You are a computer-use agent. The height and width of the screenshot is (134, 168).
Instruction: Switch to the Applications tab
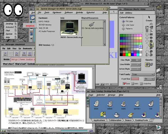pos(99,120)
